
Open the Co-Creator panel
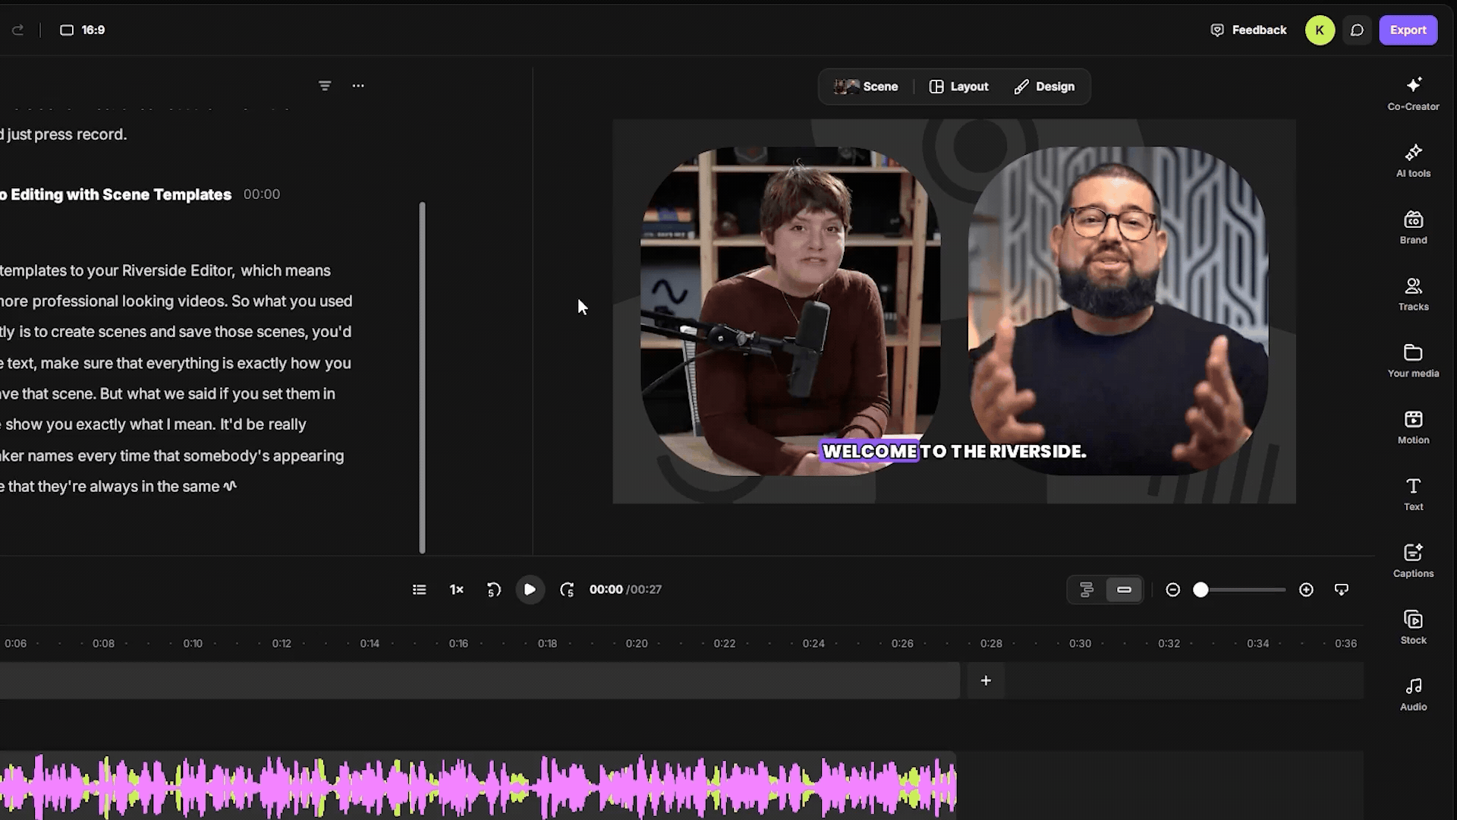1413,94
